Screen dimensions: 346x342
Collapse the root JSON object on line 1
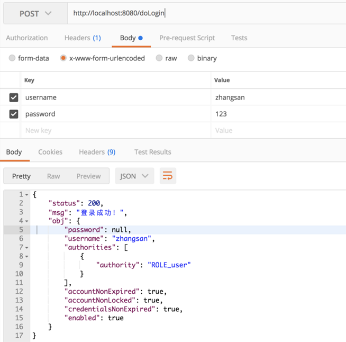(x=27, y=195)
